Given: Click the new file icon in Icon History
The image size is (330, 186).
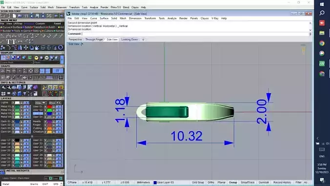Looking at the screenshot, I should pos(14,16).
